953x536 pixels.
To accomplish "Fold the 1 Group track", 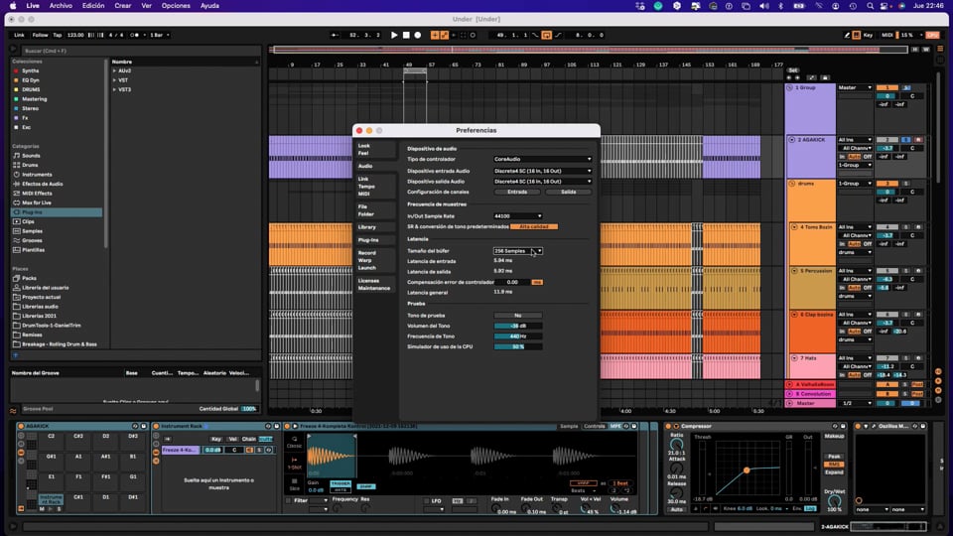I will [x=789, y=88].
